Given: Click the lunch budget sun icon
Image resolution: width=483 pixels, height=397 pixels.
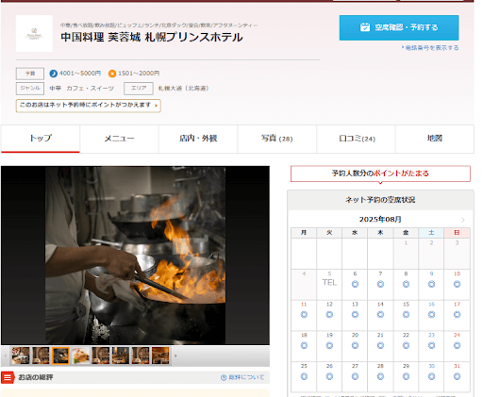Looking at the screenshot, I should (112, 74).
